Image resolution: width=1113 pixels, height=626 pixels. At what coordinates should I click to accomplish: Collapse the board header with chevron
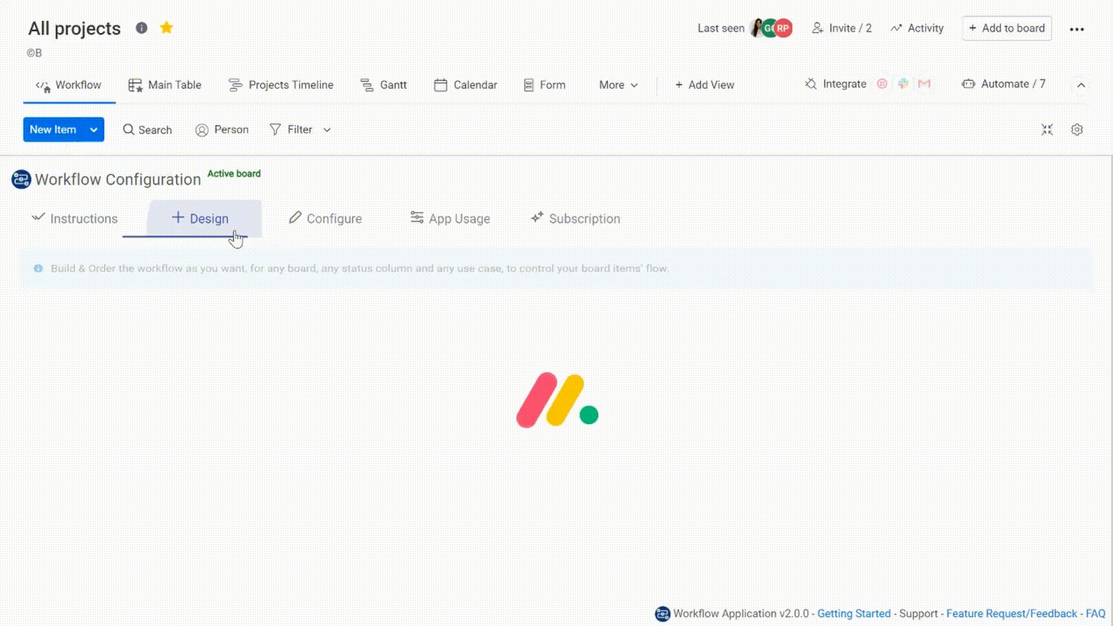click(x=1081, y=85)
